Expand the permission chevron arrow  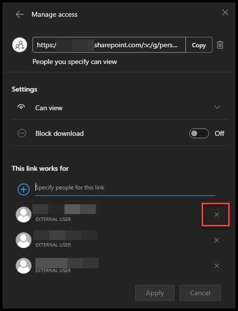coord(217,107)
